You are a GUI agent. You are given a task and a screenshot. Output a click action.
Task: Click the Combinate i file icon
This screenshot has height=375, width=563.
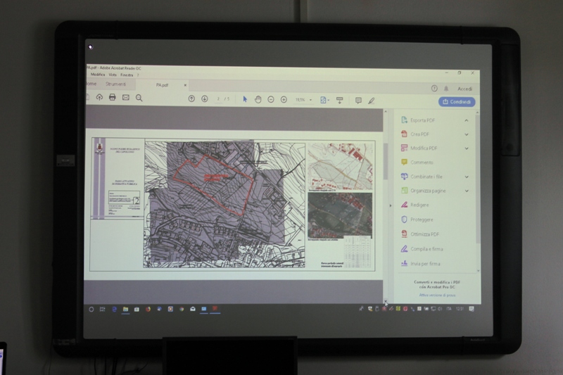click(x=404, y=176)
